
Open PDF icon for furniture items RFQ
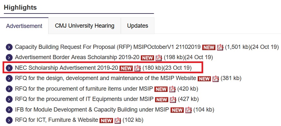point(172,89)
